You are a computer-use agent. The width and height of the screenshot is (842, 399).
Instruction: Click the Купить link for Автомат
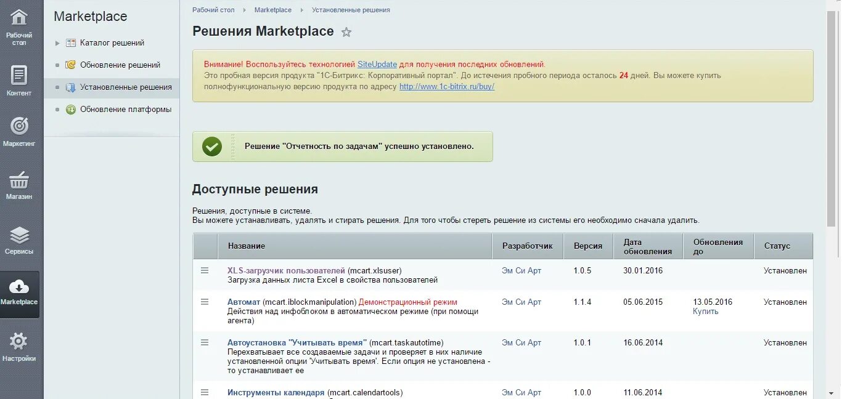point(705,312)
